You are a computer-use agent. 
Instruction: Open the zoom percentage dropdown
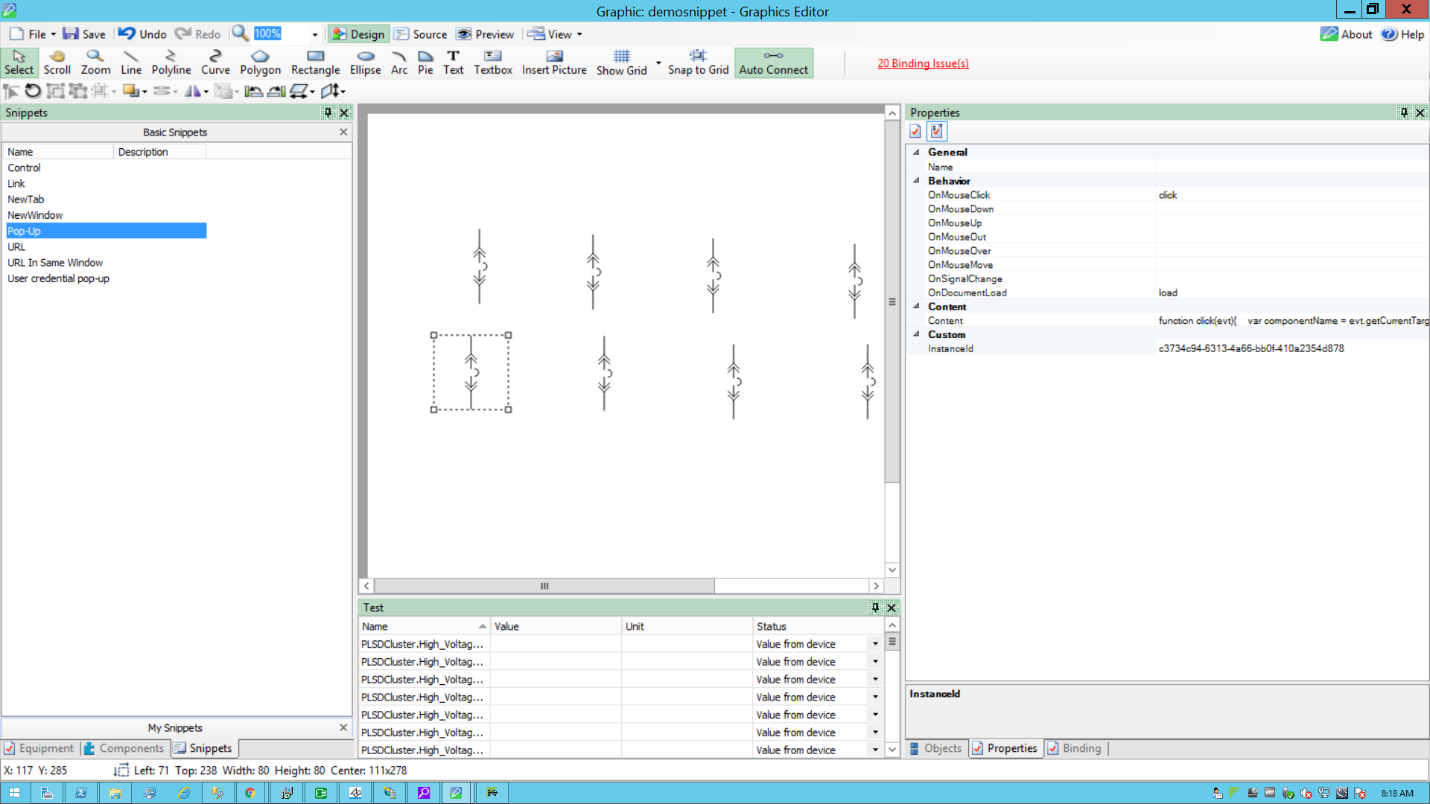click(x=314, y=34)
